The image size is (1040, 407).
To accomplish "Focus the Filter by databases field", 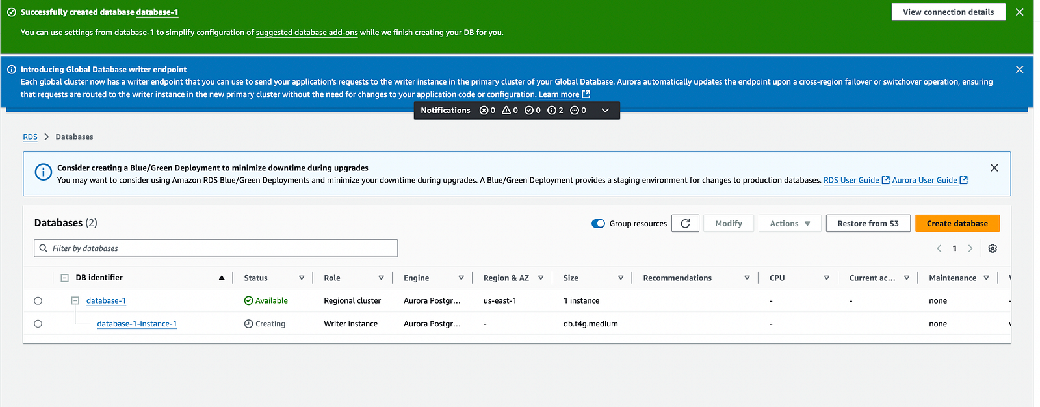I will 216,248.
